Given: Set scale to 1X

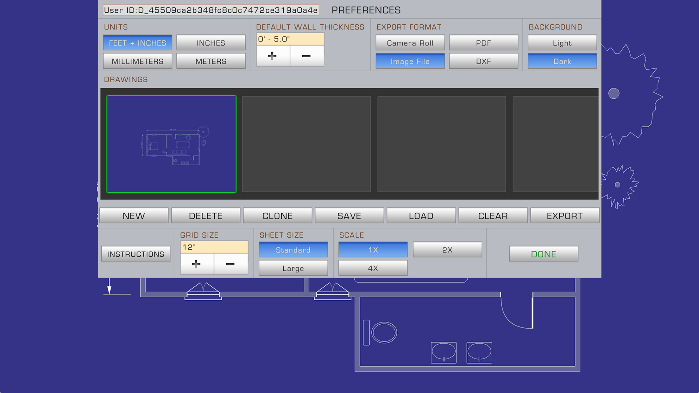Looking at the screenshot, I should [x=373, y=250].
